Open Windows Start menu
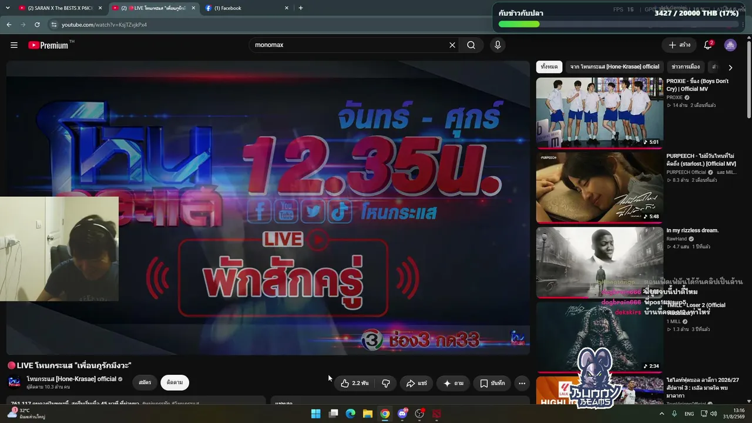This screenshot has height=423, width=752. click(x=315, y=414)
